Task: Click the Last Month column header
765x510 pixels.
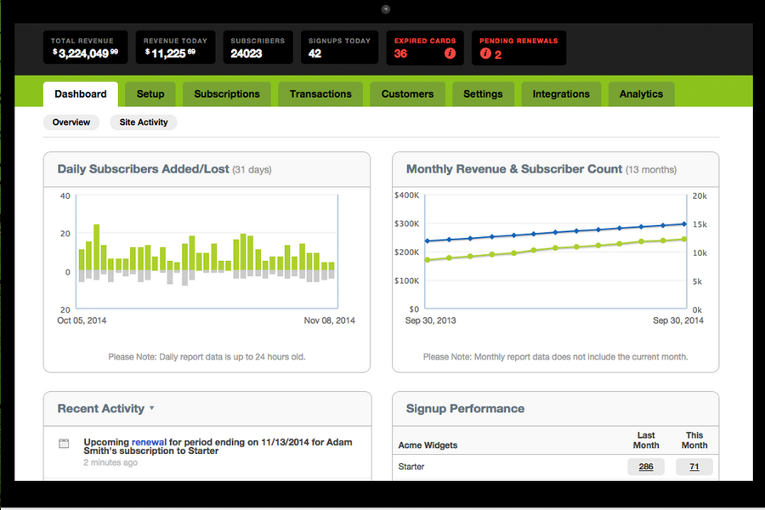Action: 646,440
